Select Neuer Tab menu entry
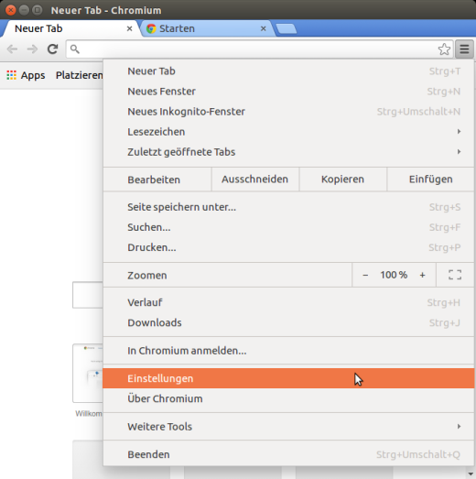Image resolution: width=476 pixels, height=479 pixels. point(288,71)
